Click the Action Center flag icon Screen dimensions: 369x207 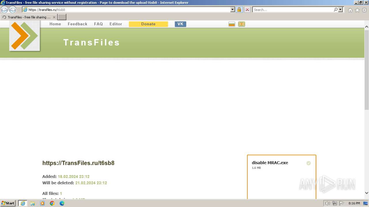coord(342,203)
